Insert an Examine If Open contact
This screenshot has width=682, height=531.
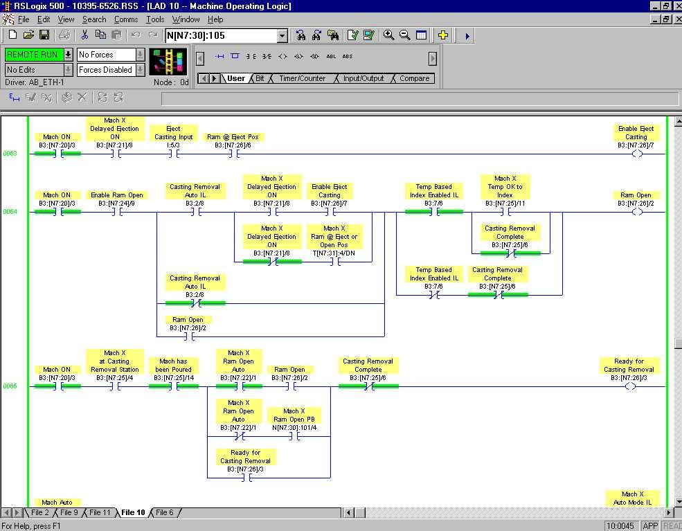[x=267, y=57]
